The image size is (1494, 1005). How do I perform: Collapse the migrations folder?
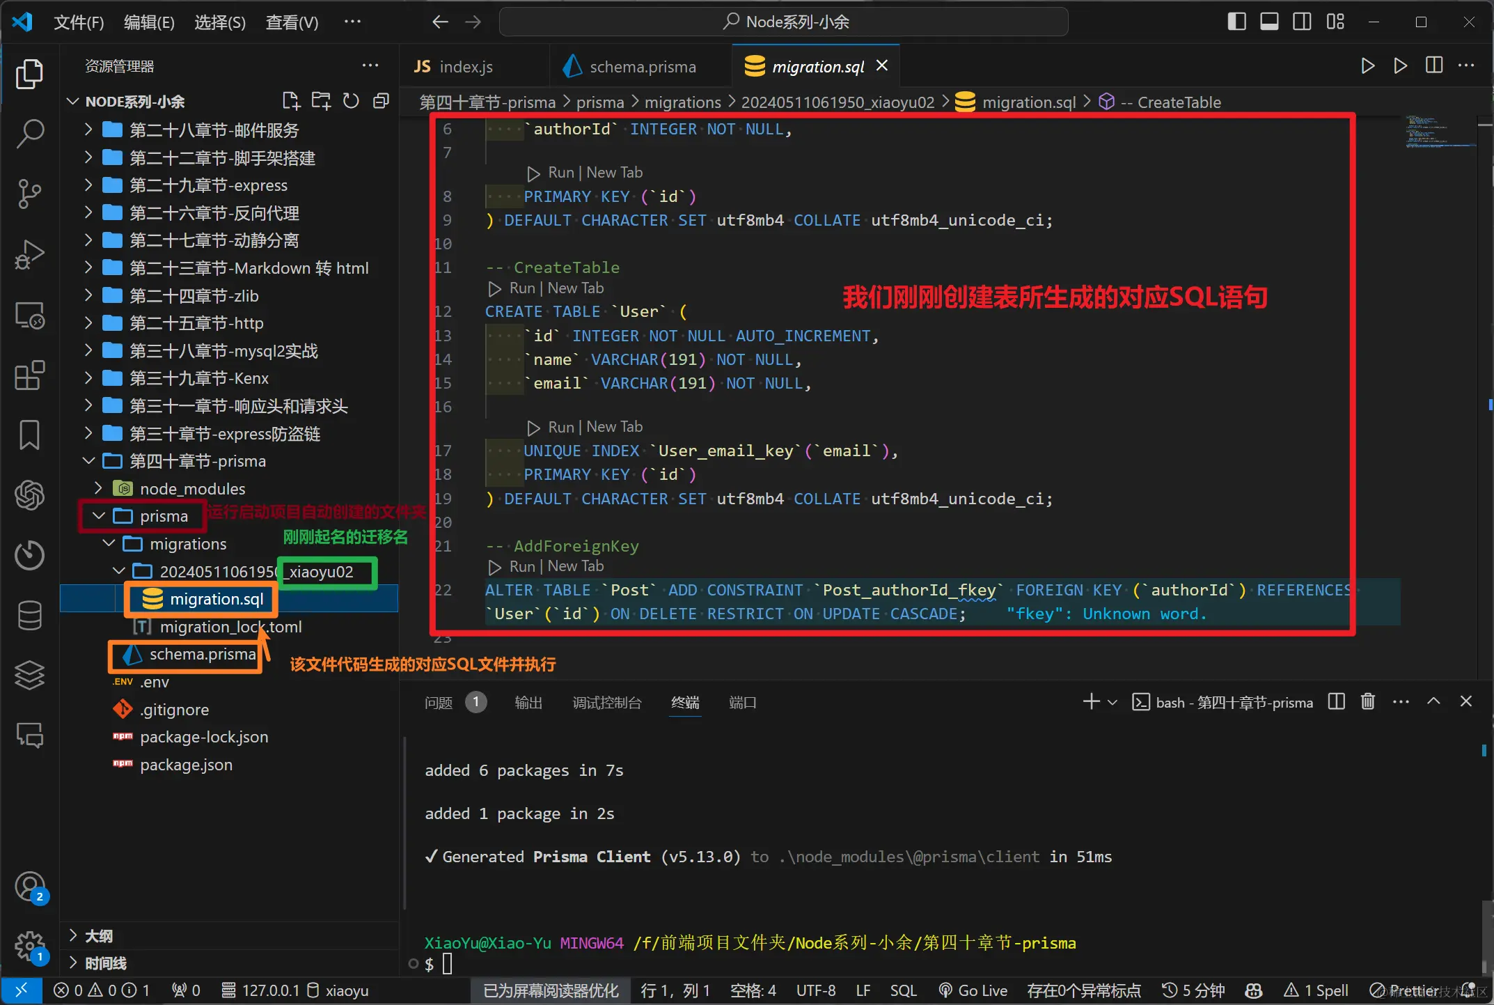pos(109,543)
